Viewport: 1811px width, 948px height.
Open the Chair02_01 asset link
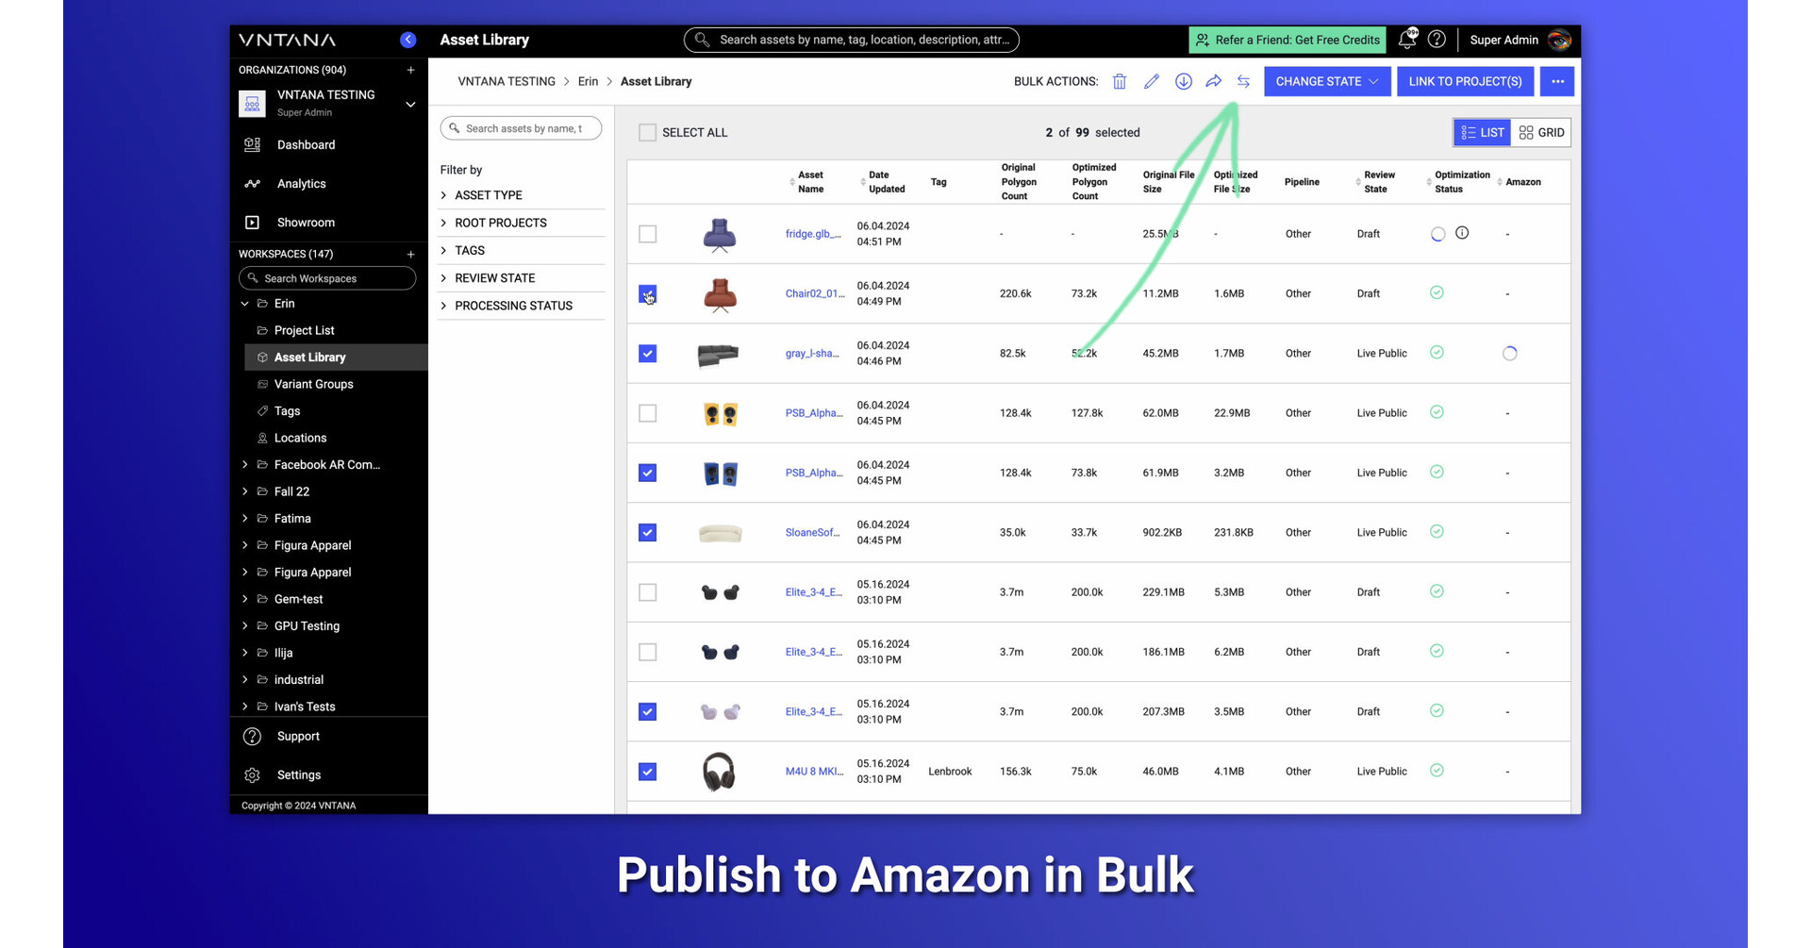pyautogui.click(x=813, y=293)
